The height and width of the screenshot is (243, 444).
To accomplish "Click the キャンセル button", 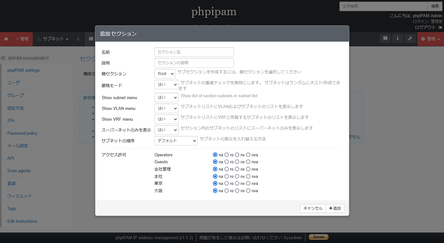I will pyautogui.click(x=313, y=208).
